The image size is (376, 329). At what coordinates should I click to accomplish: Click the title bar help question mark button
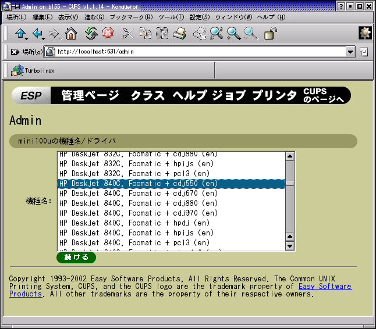pyautogui.click(x=341, y=6)
